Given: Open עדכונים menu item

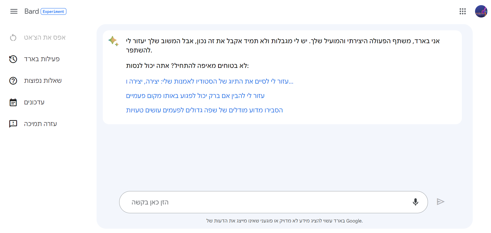Looking at the screenshot, I should tap(34, 102).
